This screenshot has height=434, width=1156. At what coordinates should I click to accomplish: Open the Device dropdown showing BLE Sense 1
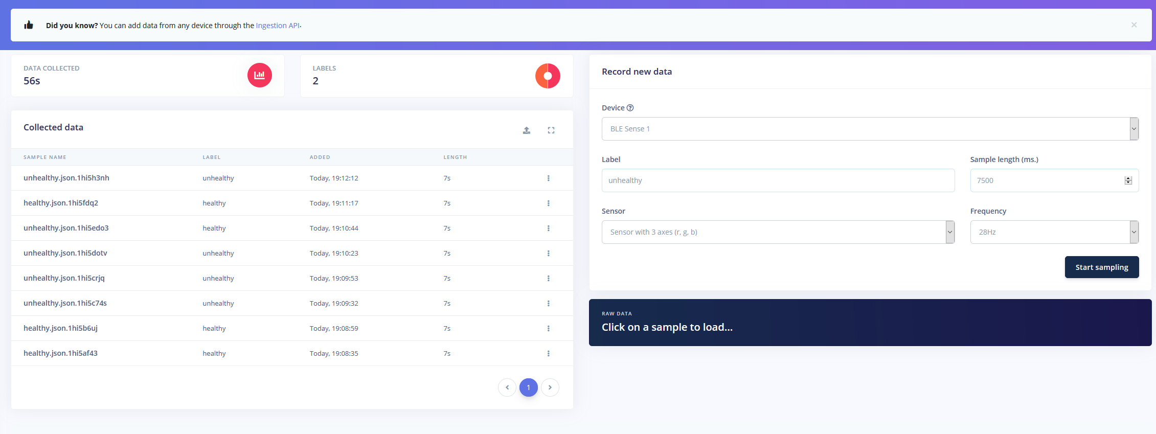click(x=870, y=129)
